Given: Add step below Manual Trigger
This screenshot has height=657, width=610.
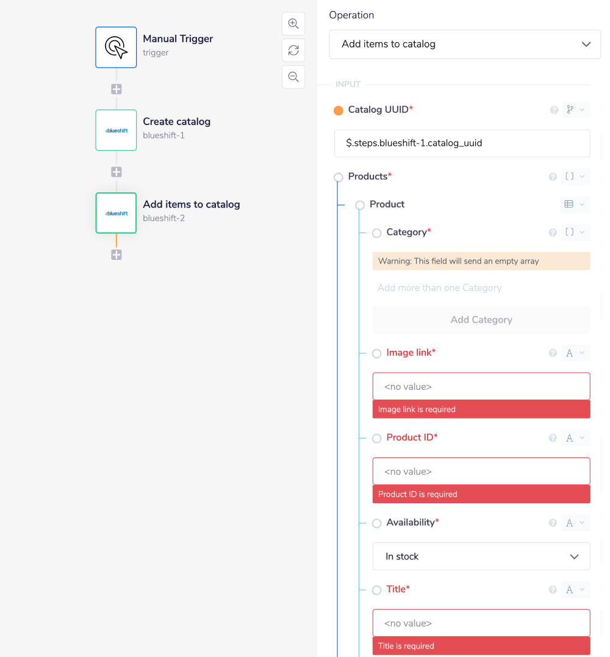Looking at the screenshot, I should coord(117,89).
